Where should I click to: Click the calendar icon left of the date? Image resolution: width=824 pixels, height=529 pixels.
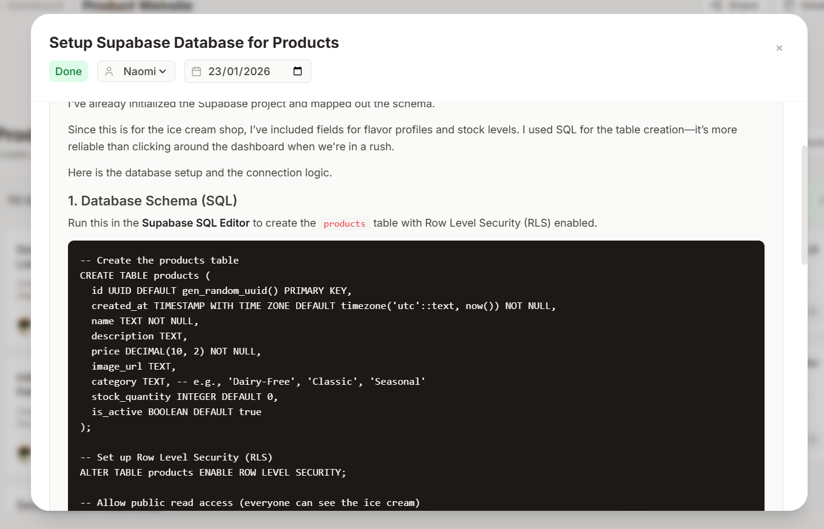click(x=197, y=72)
